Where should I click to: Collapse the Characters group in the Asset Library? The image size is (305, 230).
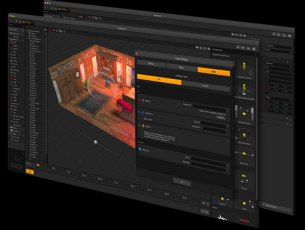click(x=9, y=33)
